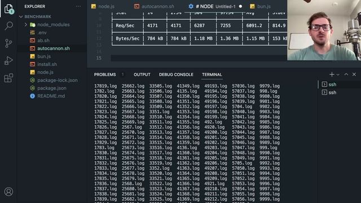Screen dimensions: 361x203
Task: Click value 6091.2 in the Req/Sec row
Action: (254, 25)
